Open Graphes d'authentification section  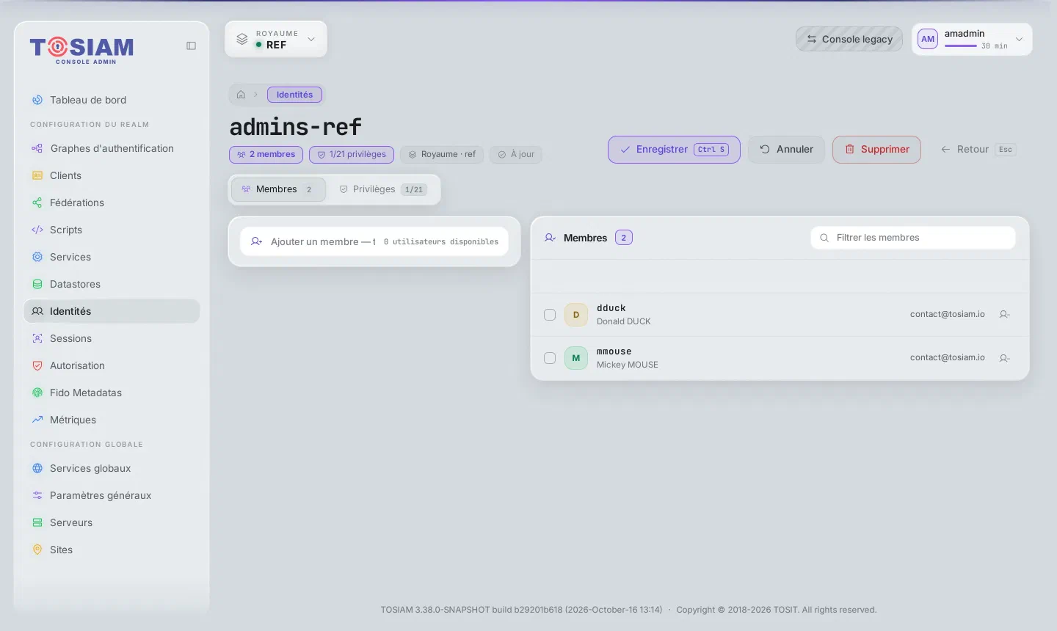(112, 148)
